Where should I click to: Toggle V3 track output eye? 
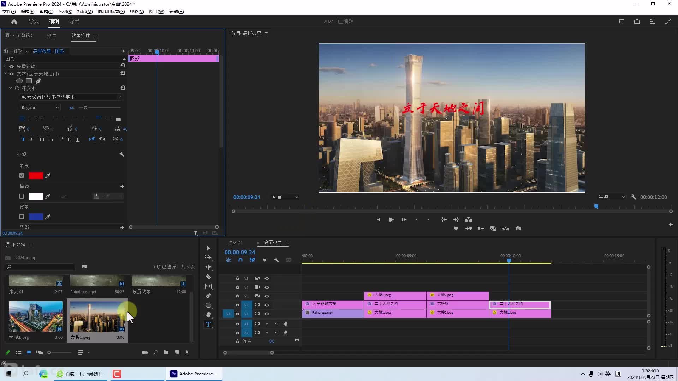pos(267,296)
